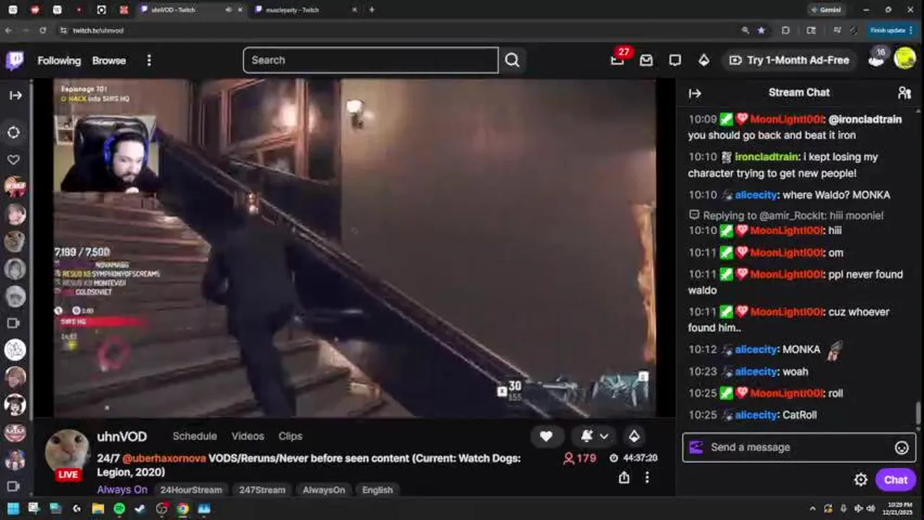Screen dimensions: 924x520
Task: Go to the Twitch home logo
Action: (x=14, y=61)
